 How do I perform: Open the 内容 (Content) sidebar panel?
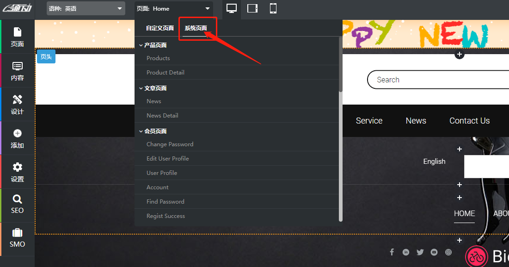point(17,71)
